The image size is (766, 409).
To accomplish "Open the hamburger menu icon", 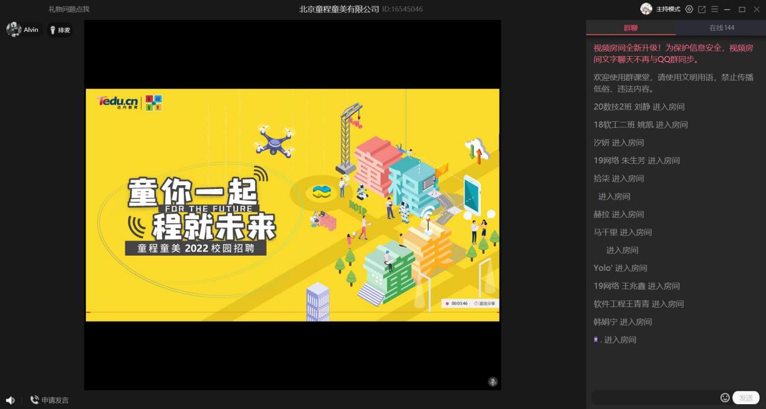I will pyautogui.click(x=715, y=9).
